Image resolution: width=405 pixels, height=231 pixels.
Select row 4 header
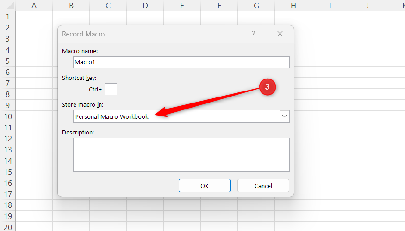coord(8,50)
